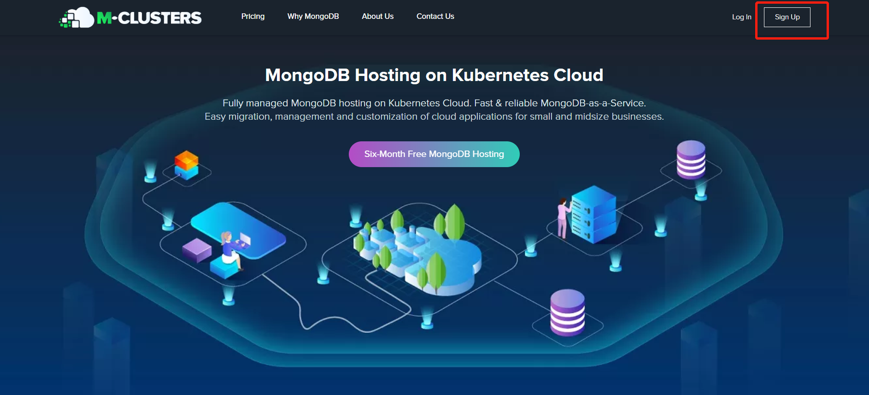Open the Pricing menu item

253,17
